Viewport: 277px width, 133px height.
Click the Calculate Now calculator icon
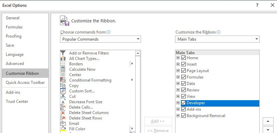coord(63,69)
